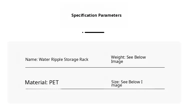Click the word "Rack" in the name

pyautogui.click(x=84, y=60)
